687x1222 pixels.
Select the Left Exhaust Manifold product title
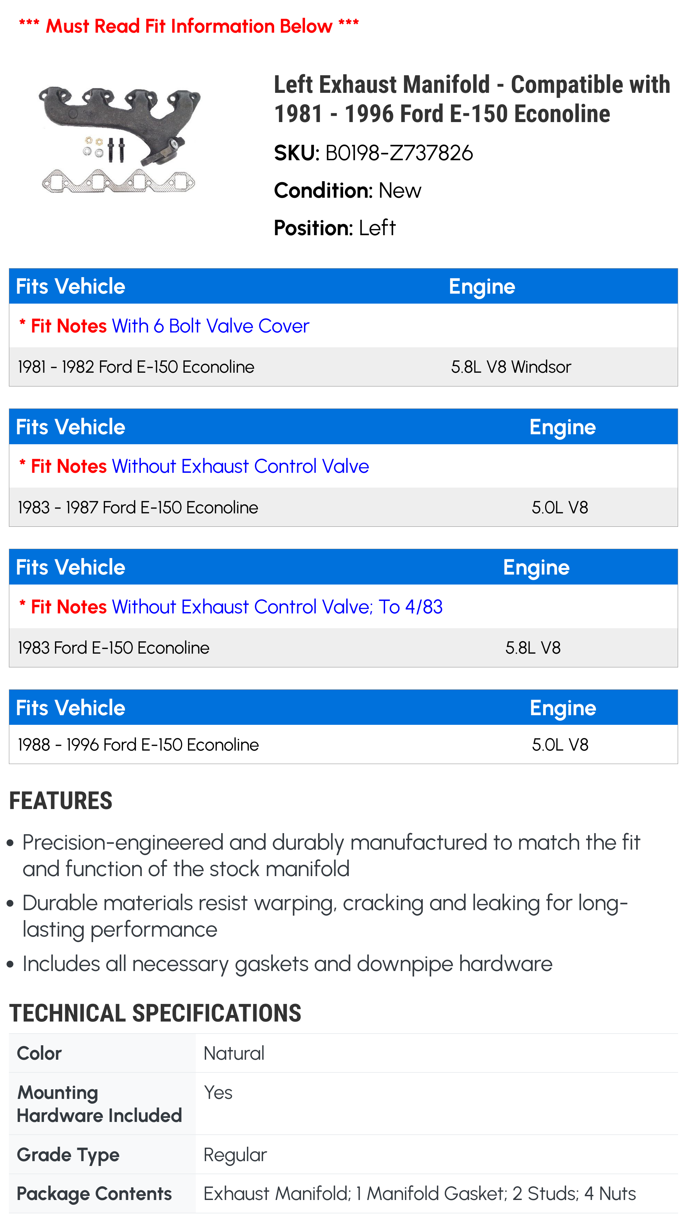(x=471, y=99)
